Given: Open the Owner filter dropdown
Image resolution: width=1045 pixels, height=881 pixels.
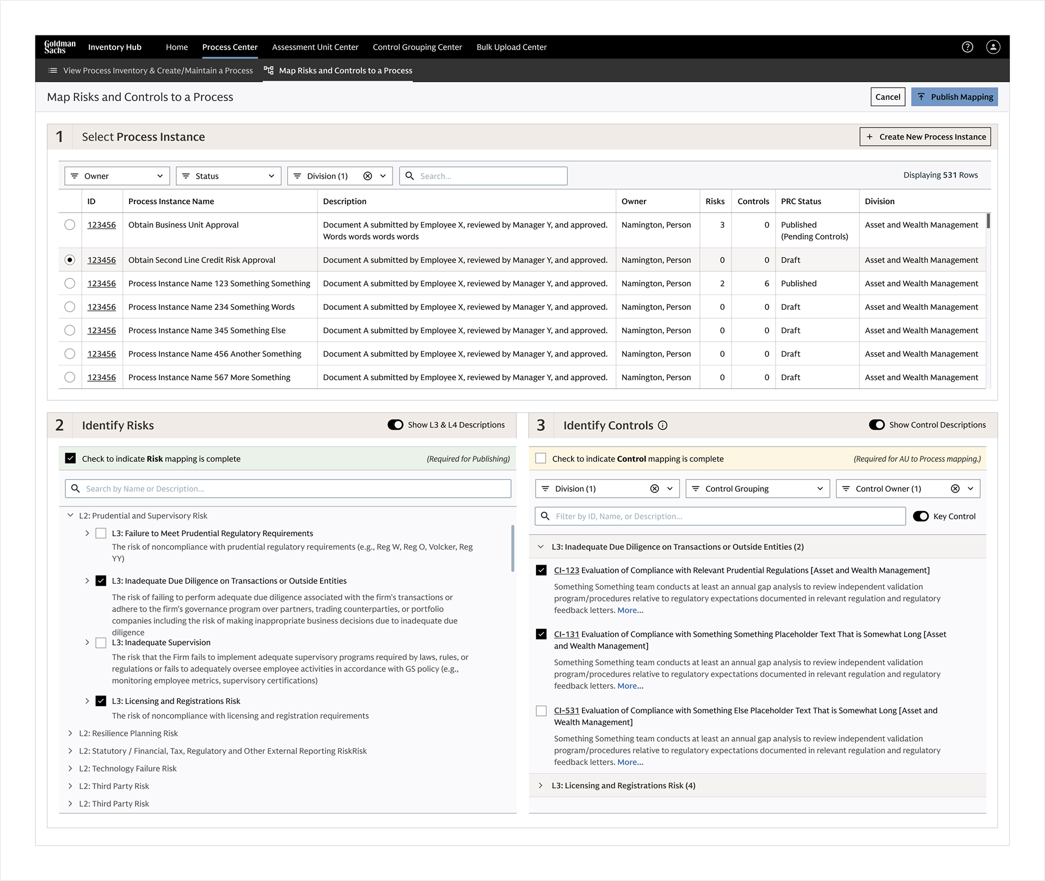Looking at the screenshot, I should coord(117,176).
